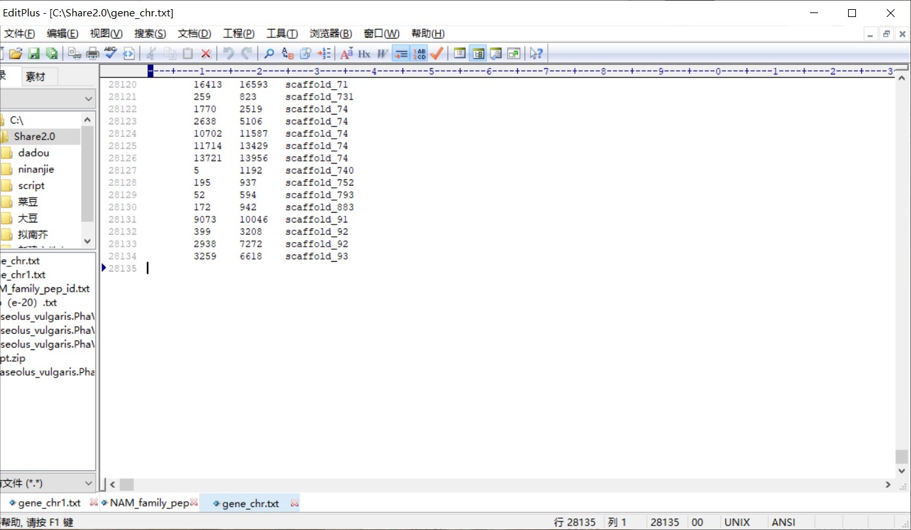Open the 文件(F) menu
Viewport: 911px width, 530px height.
(20, 34)
